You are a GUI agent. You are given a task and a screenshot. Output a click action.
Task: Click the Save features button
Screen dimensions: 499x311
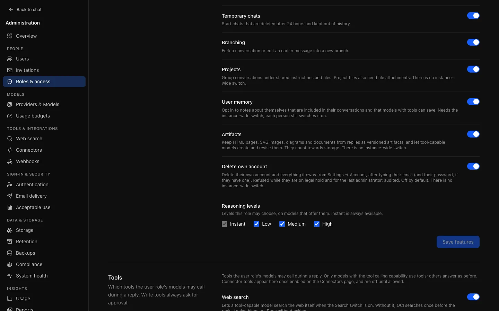click(x=458, y=242)
